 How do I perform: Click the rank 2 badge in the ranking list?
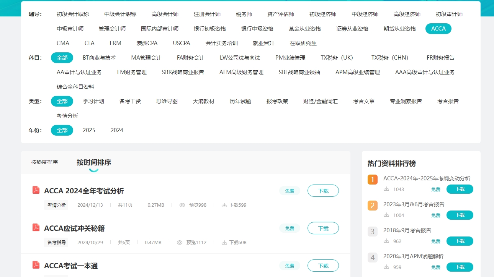coord(372,206)
